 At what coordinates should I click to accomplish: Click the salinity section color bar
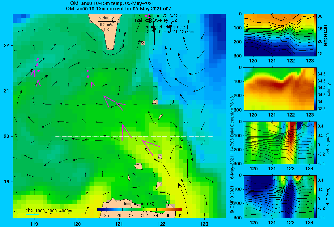tap(315, 89)
